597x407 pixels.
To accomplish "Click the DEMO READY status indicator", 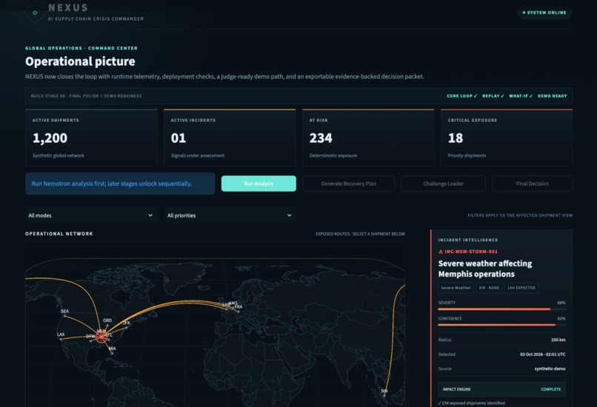I will 552,96.
